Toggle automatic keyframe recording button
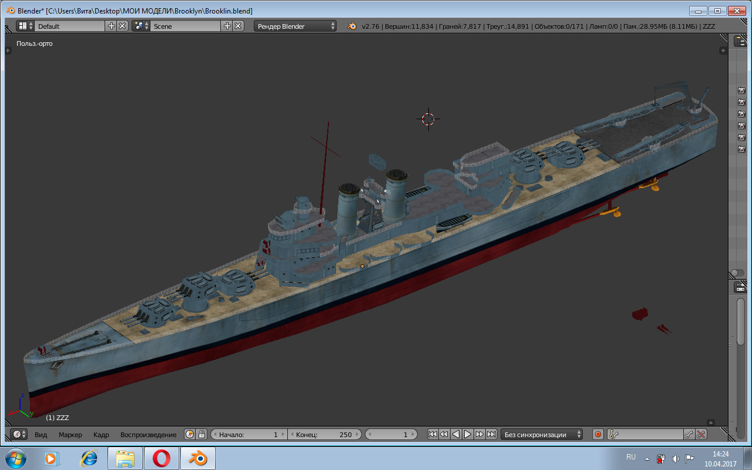 tap(598, 435)
